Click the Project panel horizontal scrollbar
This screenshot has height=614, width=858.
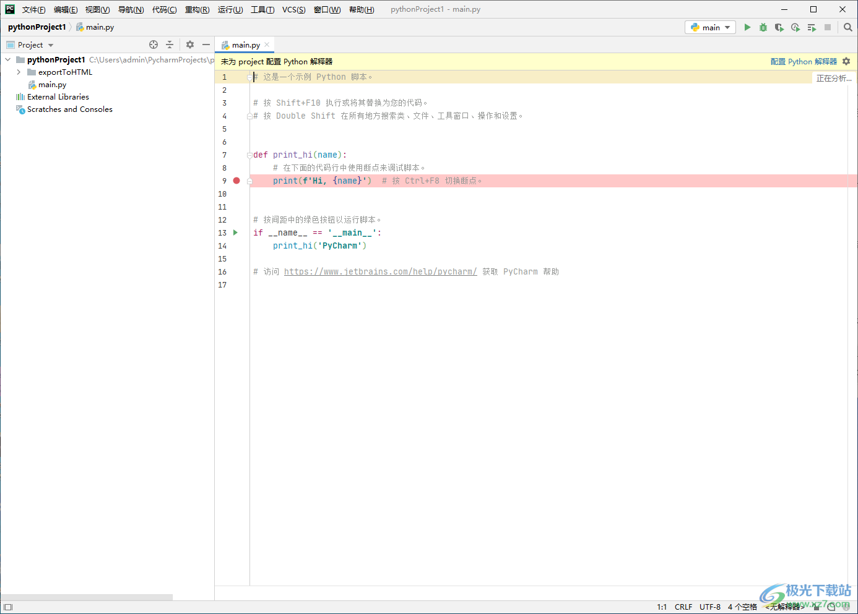click(x=87, y=597)
